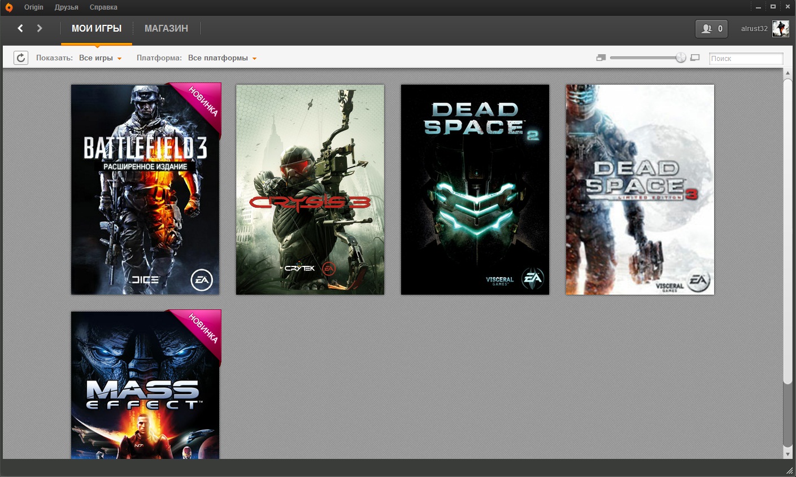
Task: Minimize the Origin window
Action: (759, 7)
